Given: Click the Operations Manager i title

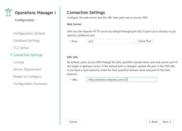Looking at the screenshot, I should coord(35,13).
